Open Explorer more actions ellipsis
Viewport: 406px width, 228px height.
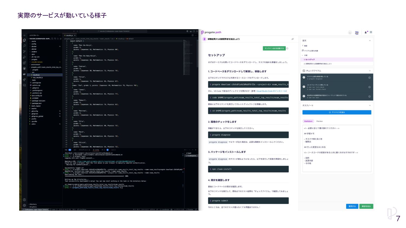60,35
